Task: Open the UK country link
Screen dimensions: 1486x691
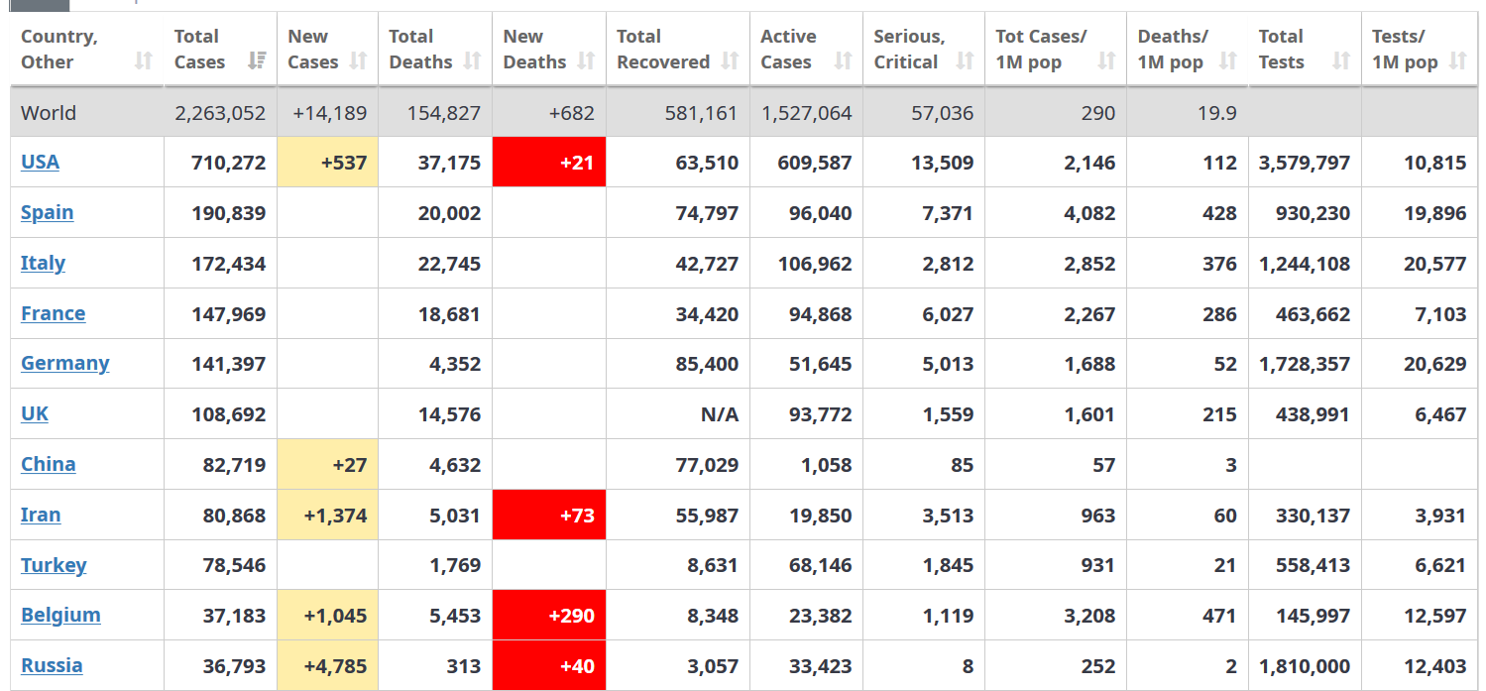Action: click(35, 413)
